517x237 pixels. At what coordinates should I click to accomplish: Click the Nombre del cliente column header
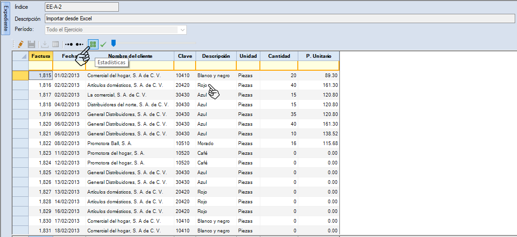(x=129, y=56)
